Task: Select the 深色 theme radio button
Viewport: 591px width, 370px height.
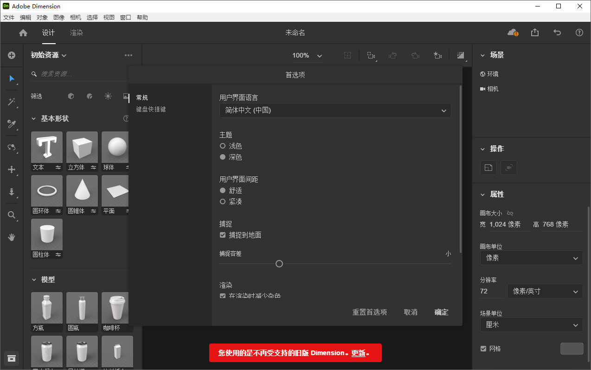Action: pyautogui.click(x=223, y=157)
